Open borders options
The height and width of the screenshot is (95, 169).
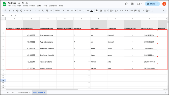pos(101,11)
